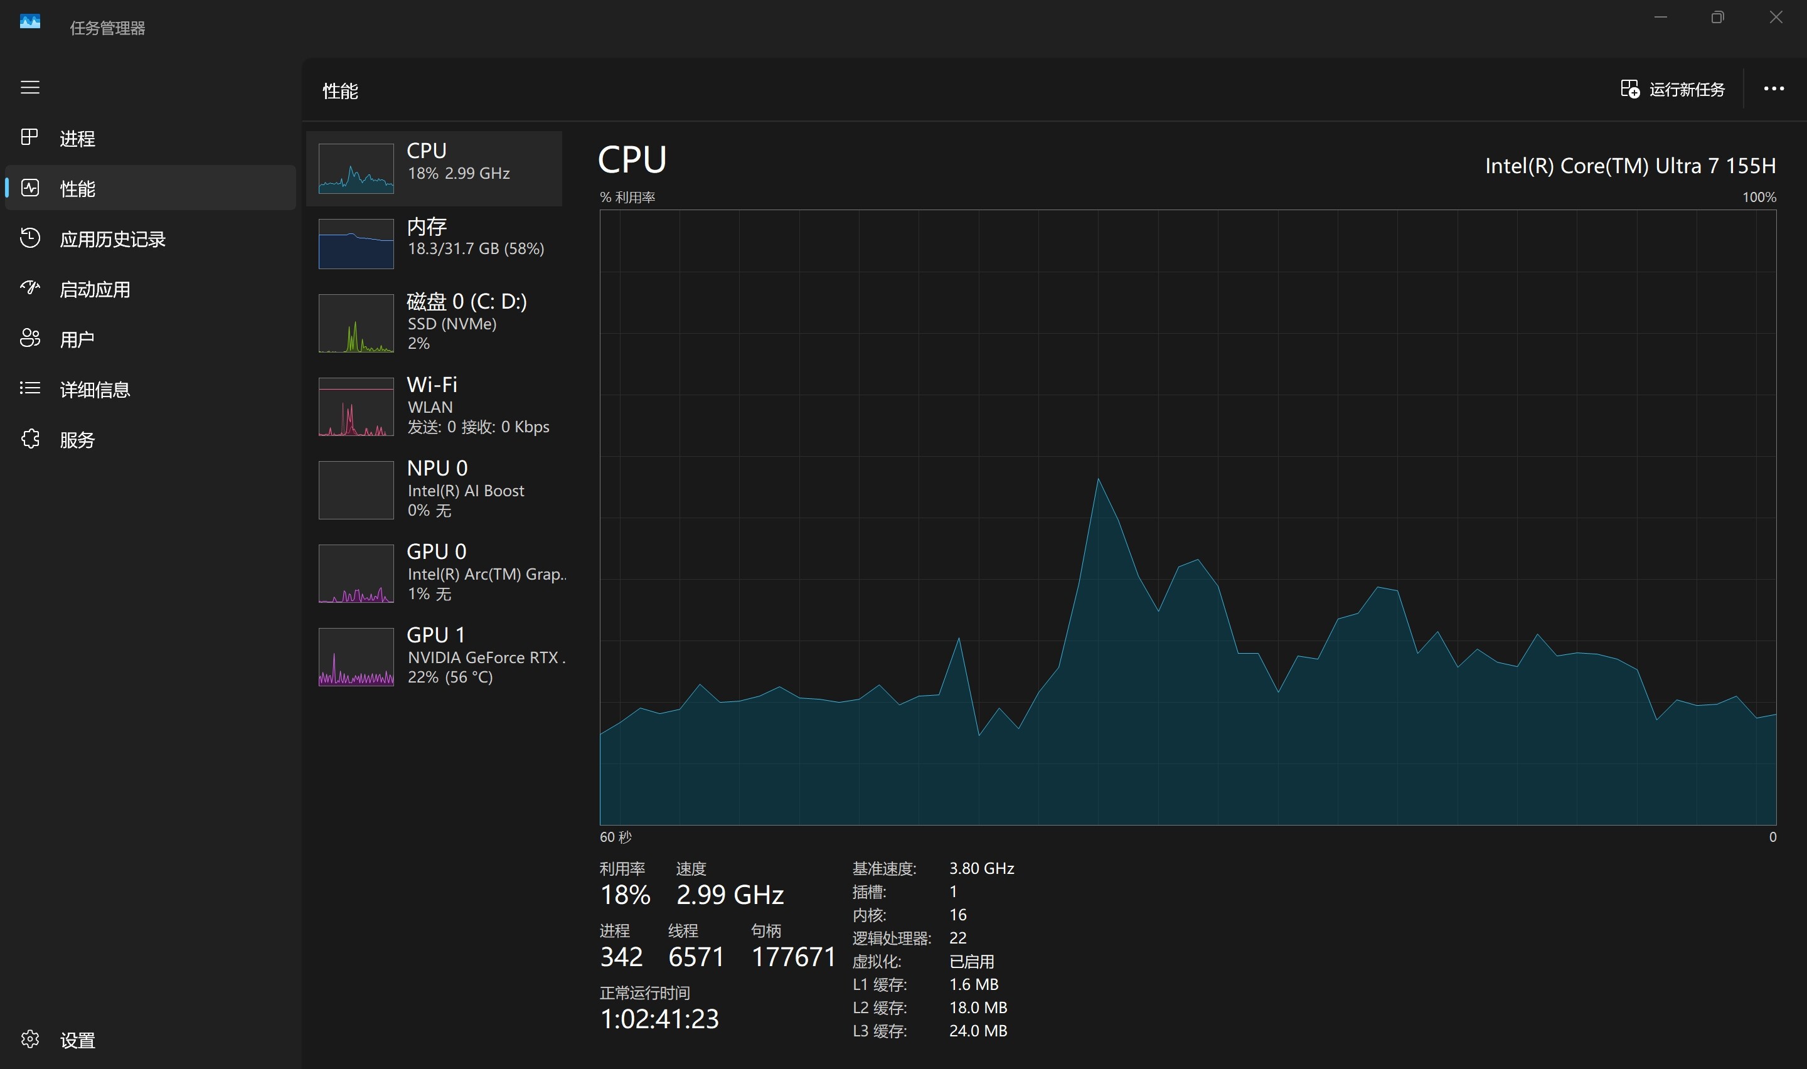Screen dimensions: 1807x1069
Task: Click the Startup apps (启动应用) gauge icon
Action: tap(29, 288)
